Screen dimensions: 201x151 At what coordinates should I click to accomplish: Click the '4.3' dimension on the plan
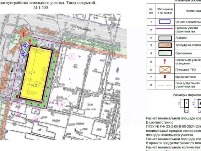(12, 74)
